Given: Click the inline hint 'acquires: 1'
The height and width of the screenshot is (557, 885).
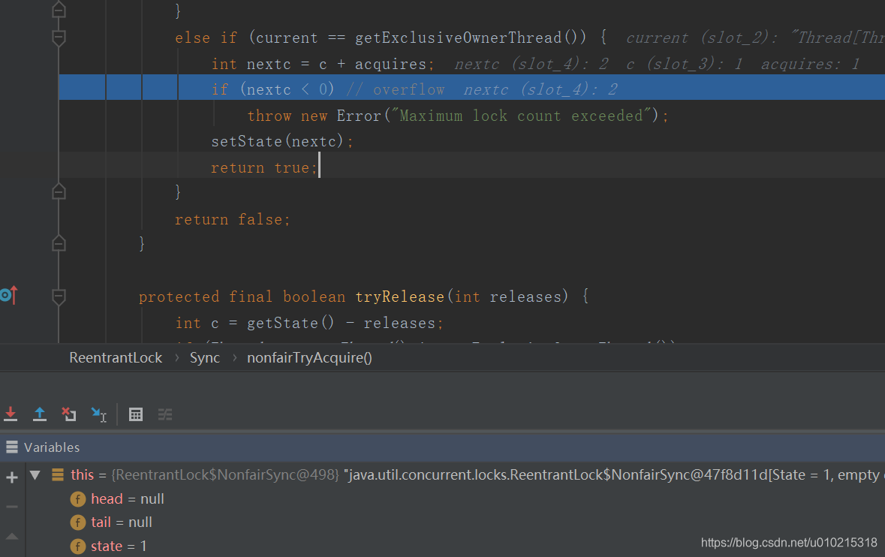Looking at the screenshot, I should (809, 65).
